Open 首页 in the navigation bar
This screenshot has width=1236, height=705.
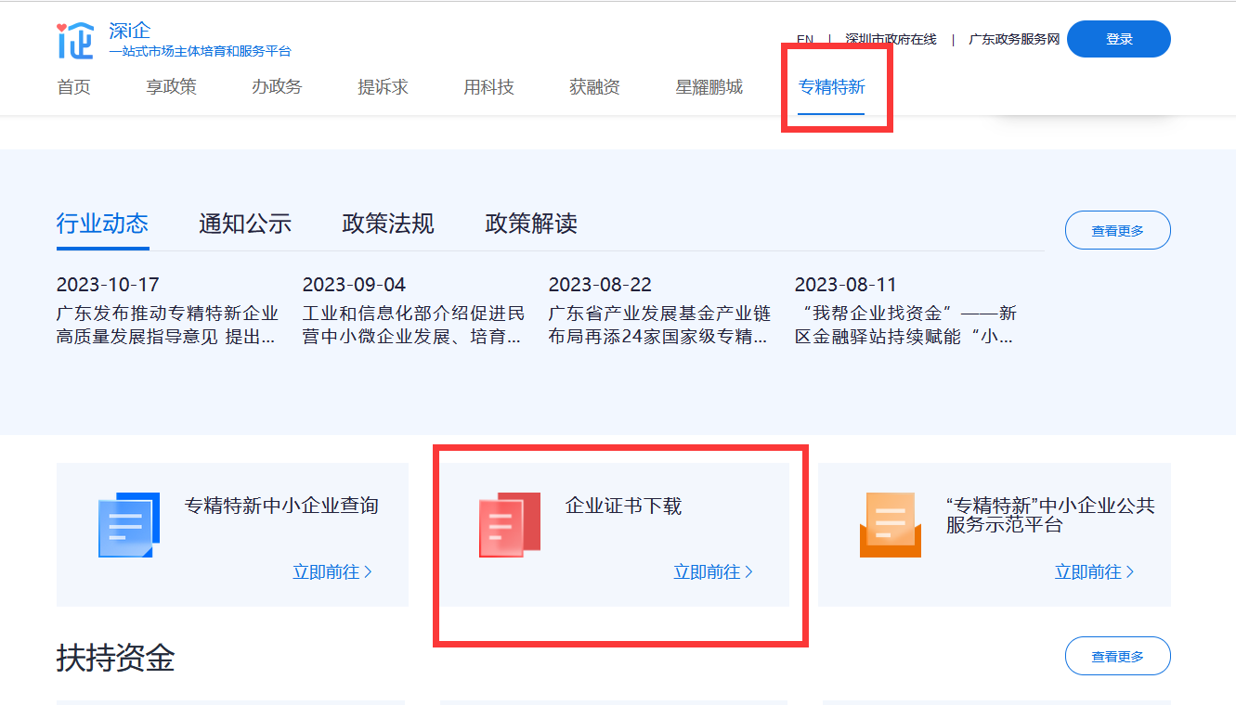74,87
